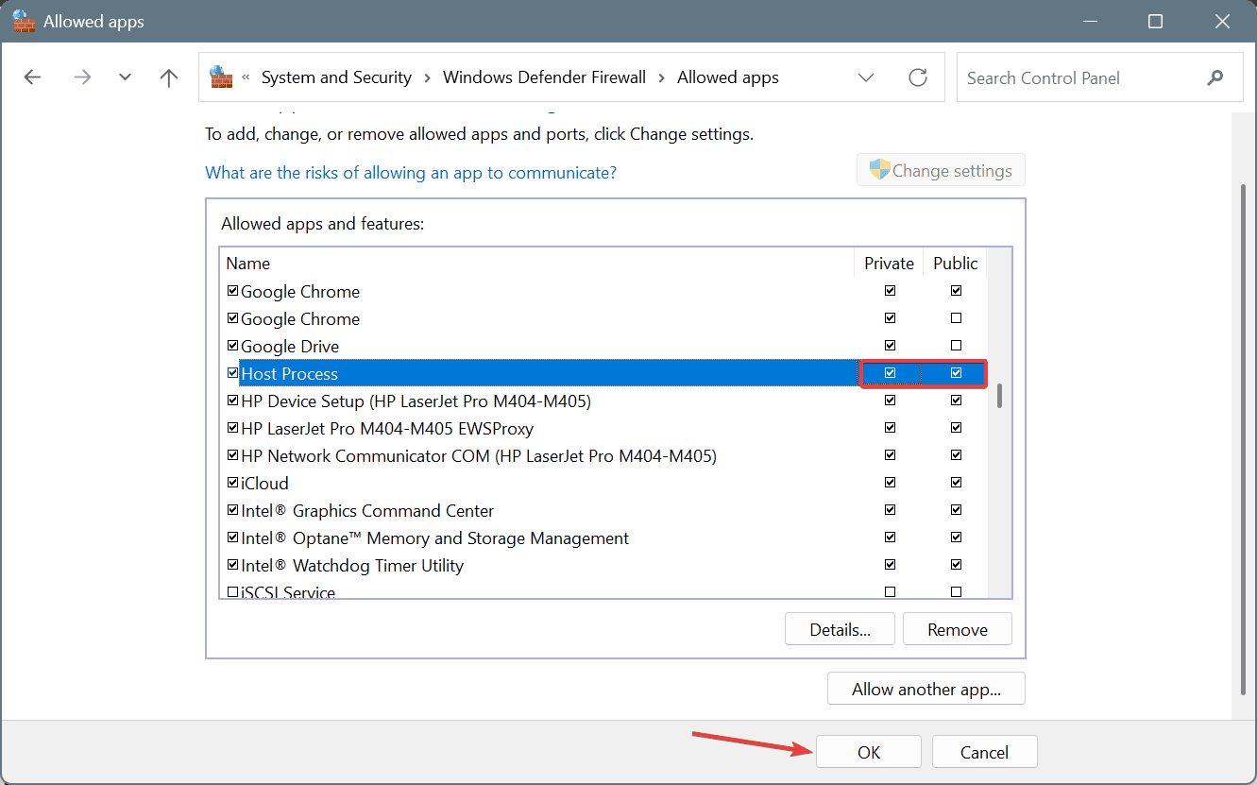Go to System and Security breadcrumb

point(336,77)
